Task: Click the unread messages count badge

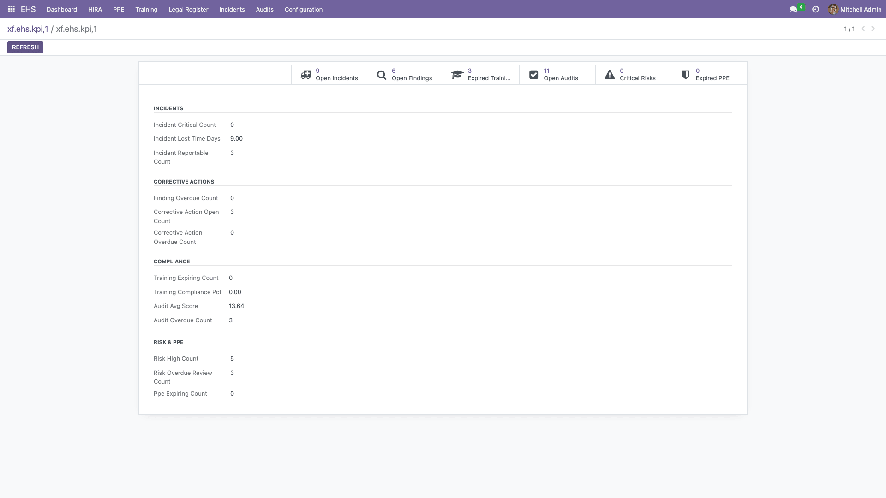Action: 801,6
